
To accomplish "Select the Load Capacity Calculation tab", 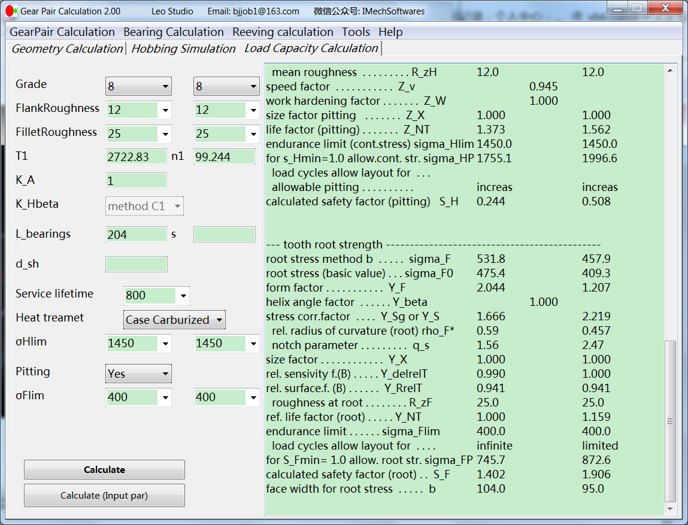I will pyautogui.click(x=311, y=48).
